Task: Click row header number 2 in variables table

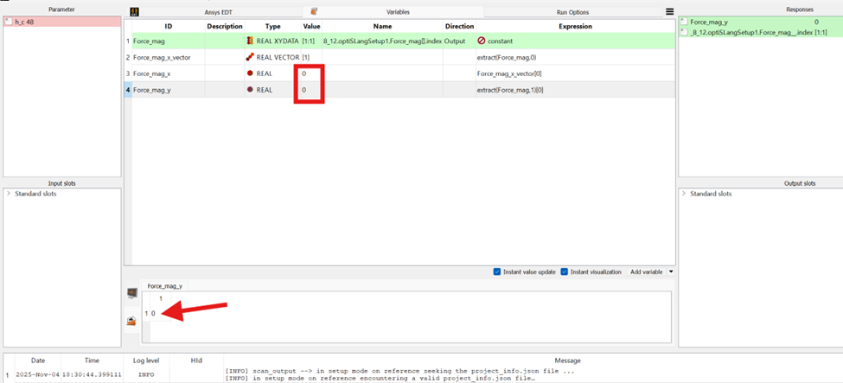Action: [128, 57]
